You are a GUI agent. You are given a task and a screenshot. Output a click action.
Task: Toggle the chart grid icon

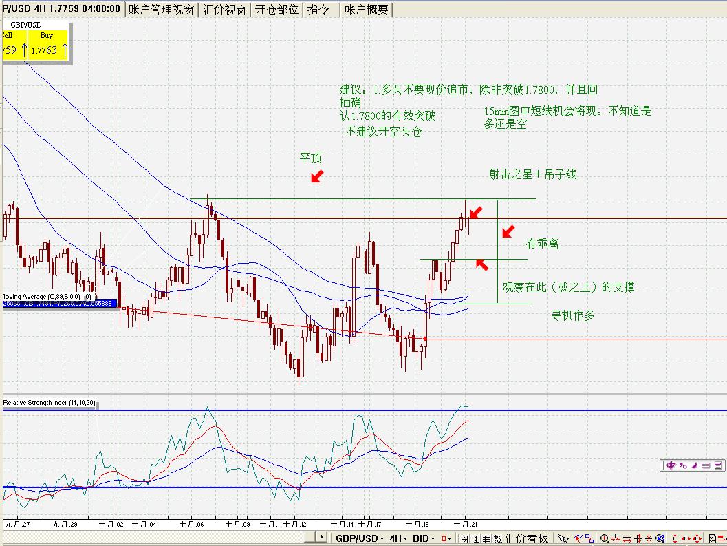point(486,539)
